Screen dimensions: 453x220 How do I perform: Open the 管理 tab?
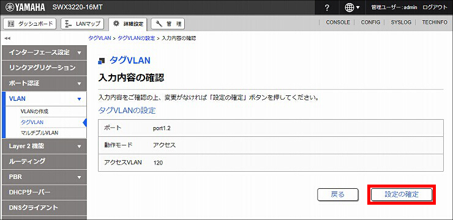pos(168,24)
